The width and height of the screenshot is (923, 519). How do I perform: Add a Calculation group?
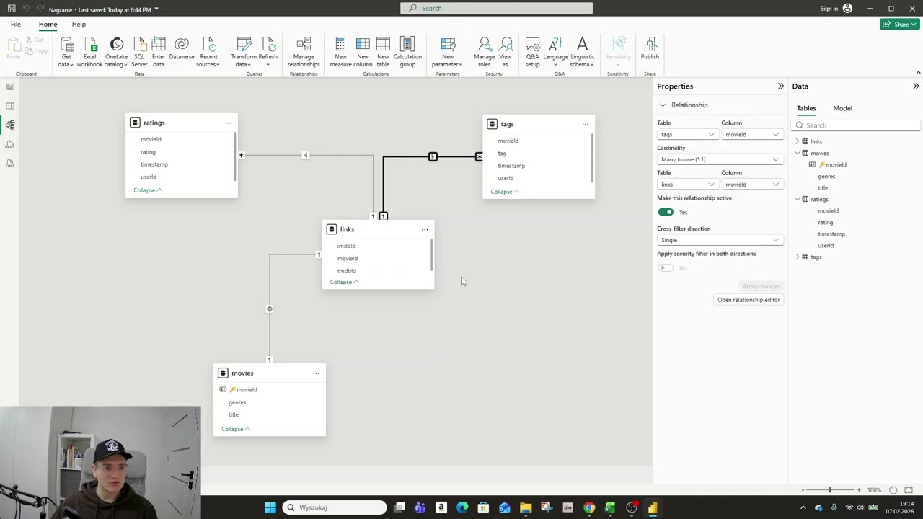tap(407, 52)
